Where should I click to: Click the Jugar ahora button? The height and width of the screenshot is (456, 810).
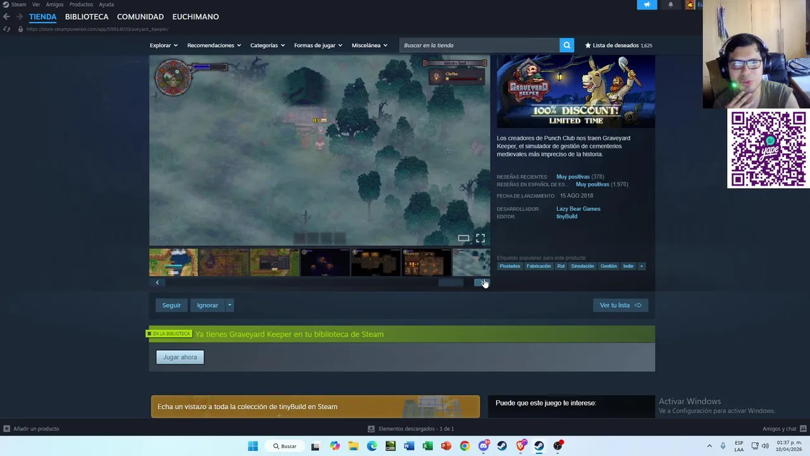click(180, 357)
